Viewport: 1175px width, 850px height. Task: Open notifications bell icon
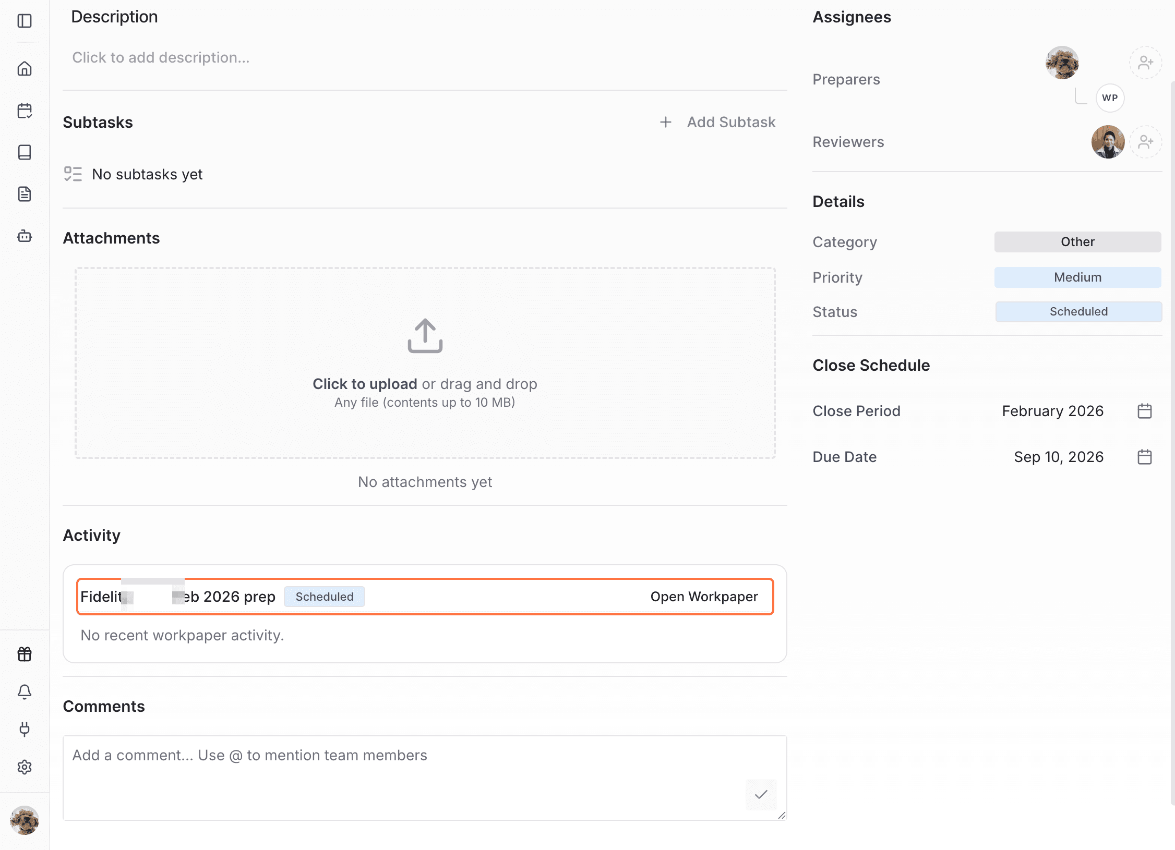25,691
